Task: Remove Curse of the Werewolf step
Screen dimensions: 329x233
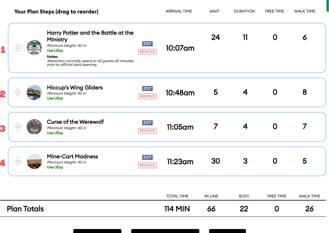Action: coord(147,131)
